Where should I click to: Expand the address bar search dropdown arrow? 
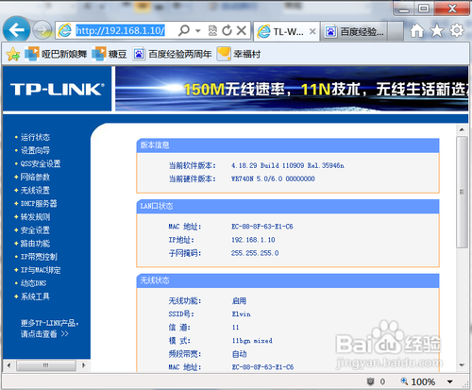[x=198, y=31]
